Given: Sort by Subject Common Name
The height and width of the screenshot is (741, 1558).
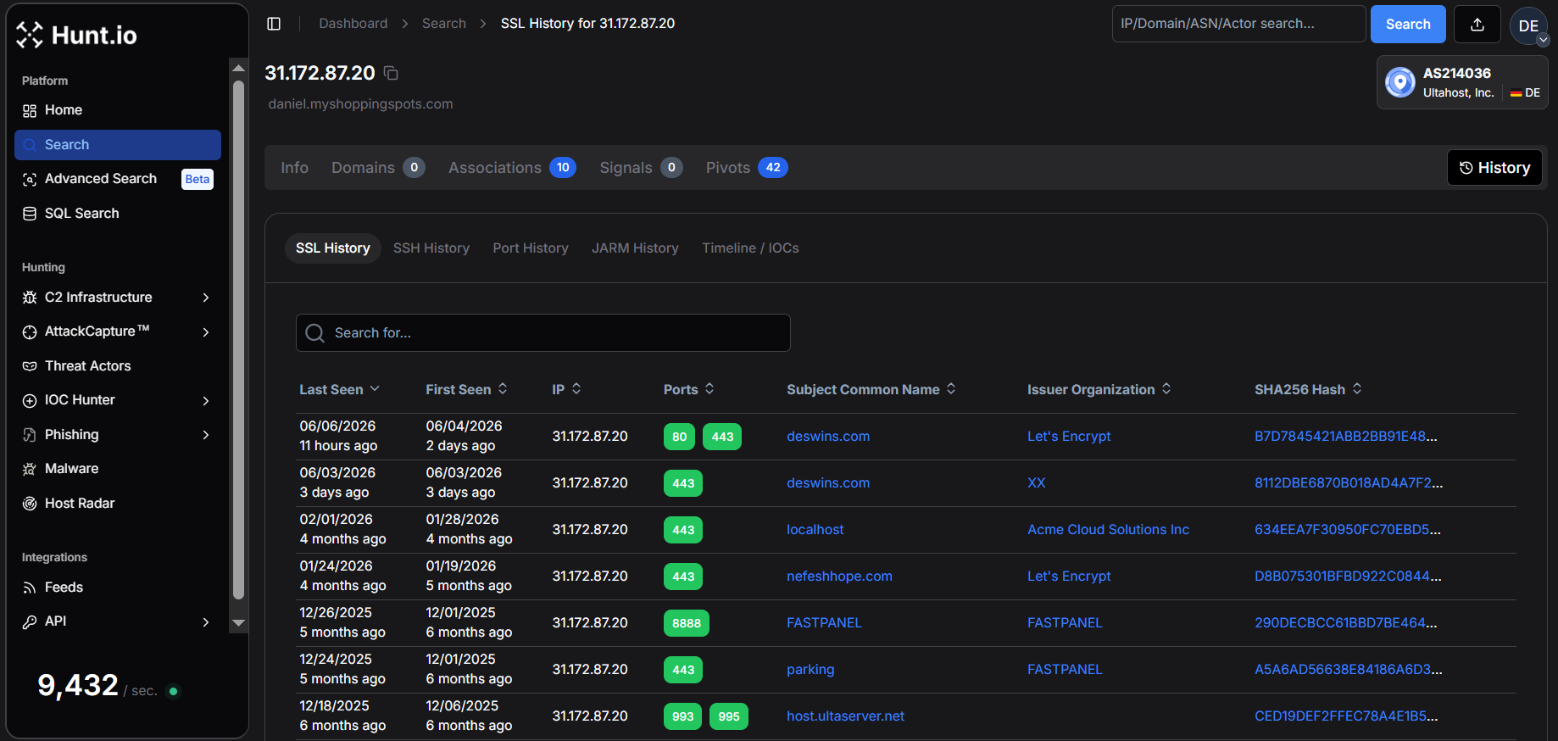Looking at the screenshot, I should [x=871, y=389].
